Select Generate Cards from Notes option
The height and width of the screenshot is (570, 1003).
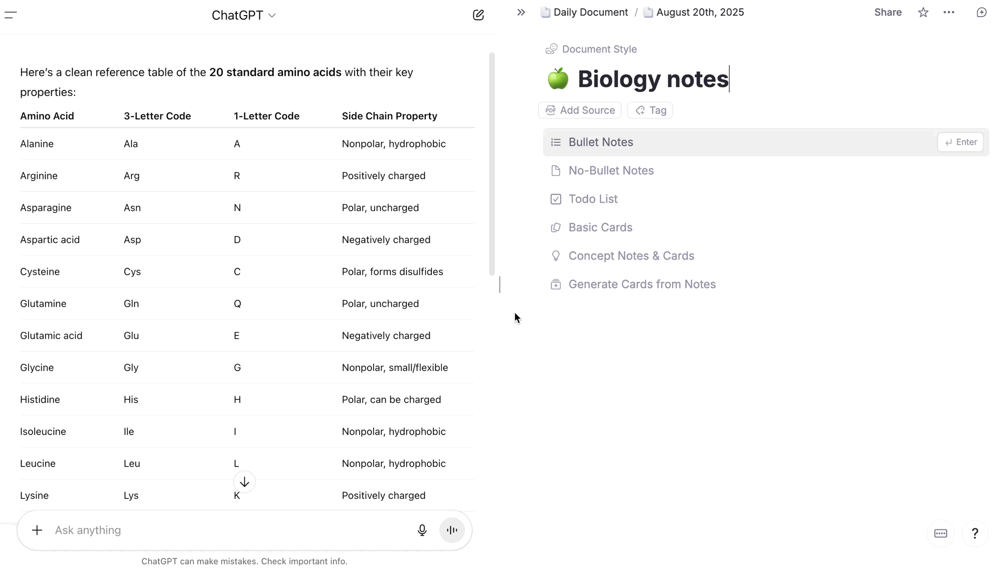click(641, 284)
